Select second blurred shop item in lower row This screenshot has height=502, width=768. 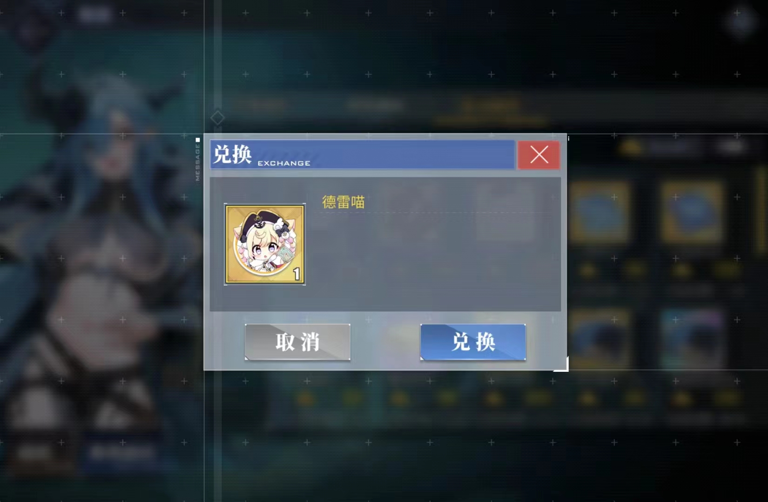click(x=692, y=339)
